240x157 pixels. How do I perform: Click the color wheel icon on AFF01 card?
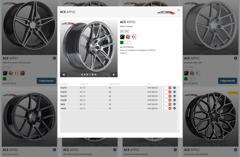tap(22, 73)
